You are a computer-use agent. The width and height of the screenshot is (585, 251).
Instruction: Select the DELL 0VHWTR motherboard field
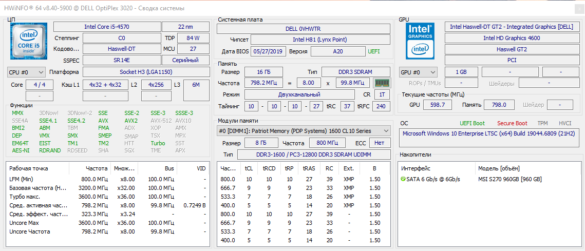(303, 29)
